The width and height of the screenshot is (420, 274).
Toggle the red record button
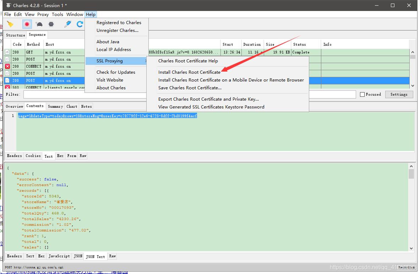click(x=27, y=24)
